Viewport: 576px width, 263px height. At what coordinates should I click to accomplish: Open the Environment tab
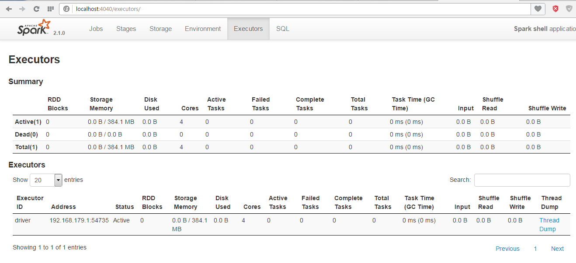pos(203,29)
